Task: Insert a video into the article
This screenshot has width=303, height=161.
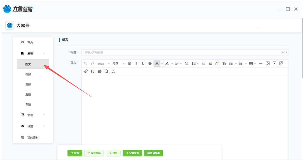Action: click(x=274, y=63)
